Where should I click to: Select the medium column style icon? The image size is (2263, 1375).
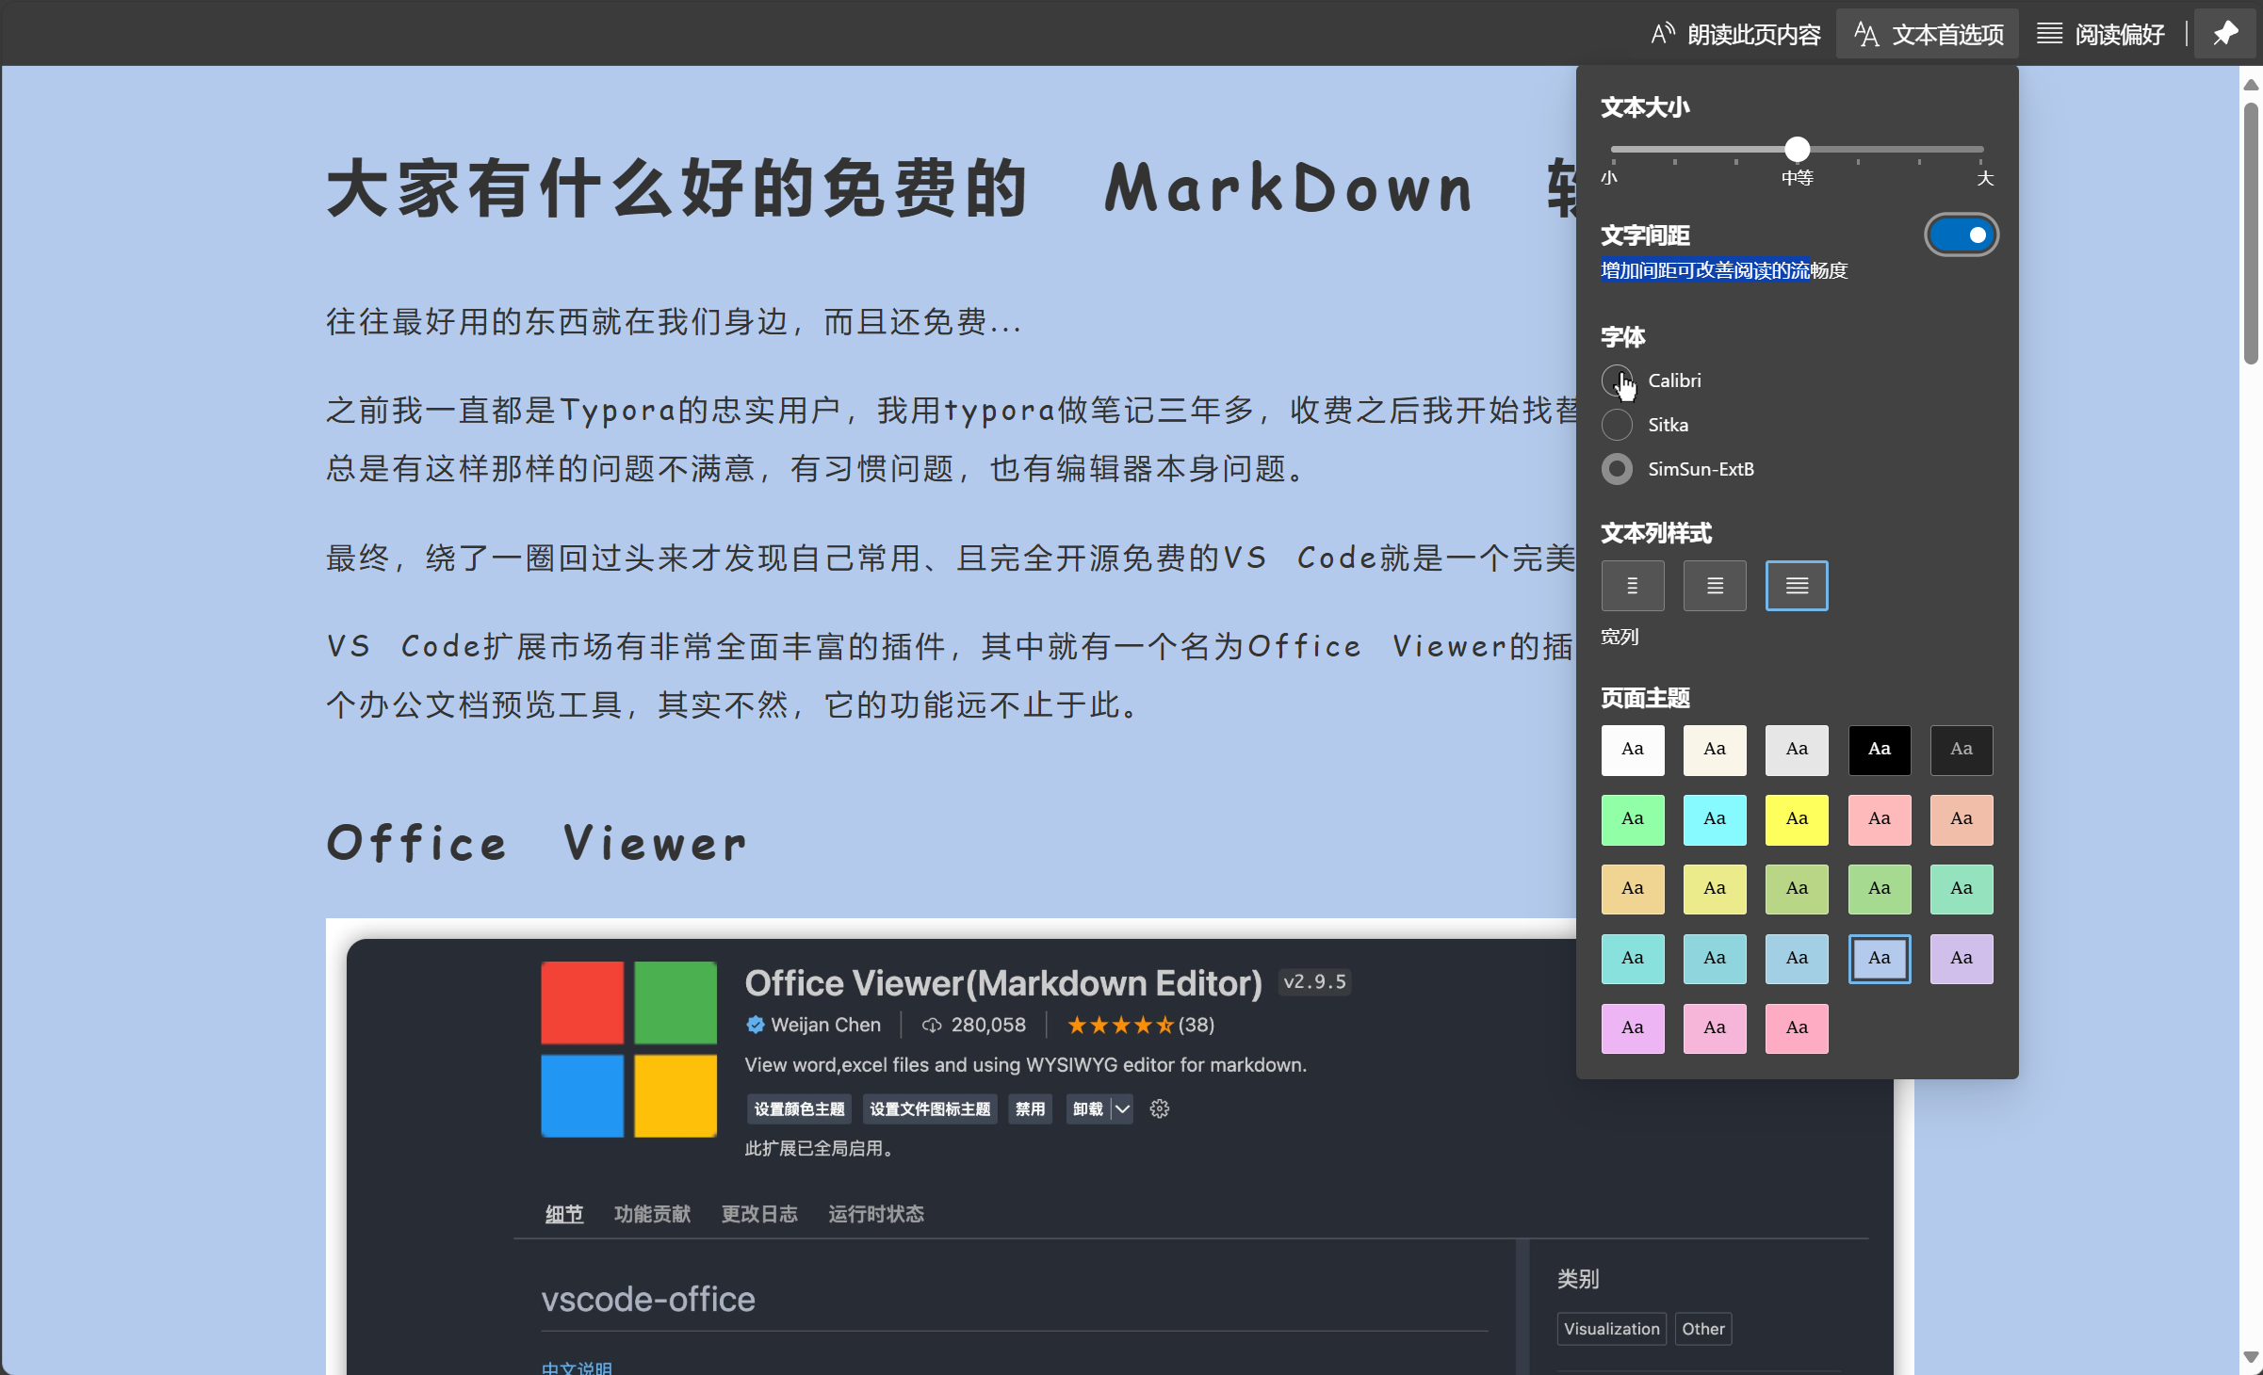pos(1715,586)
